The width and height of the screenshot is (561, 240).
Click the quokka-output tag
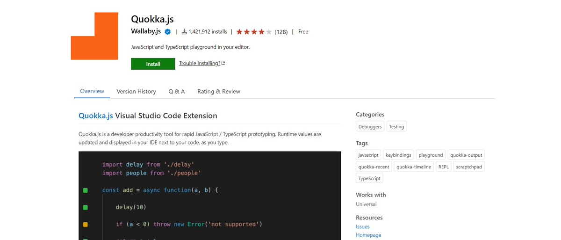coord(466,155)
